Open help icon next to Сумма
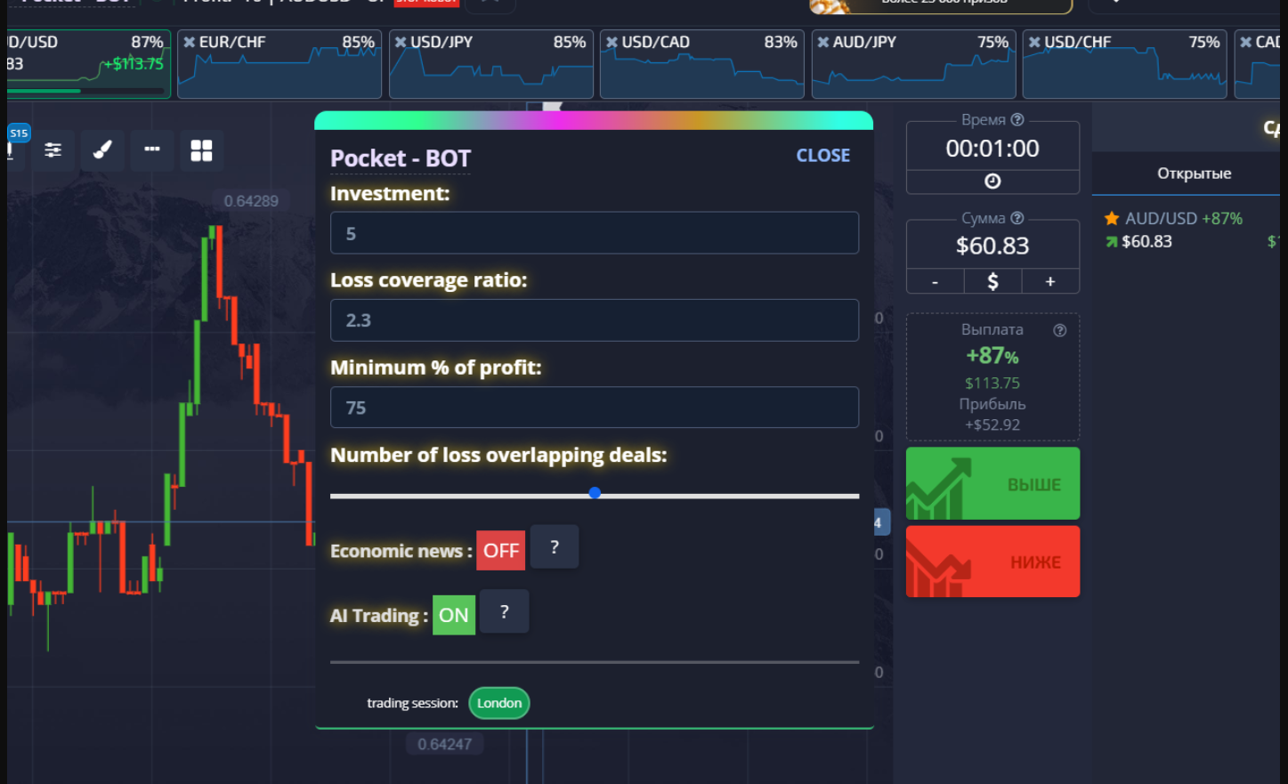 pos(1017,218)
